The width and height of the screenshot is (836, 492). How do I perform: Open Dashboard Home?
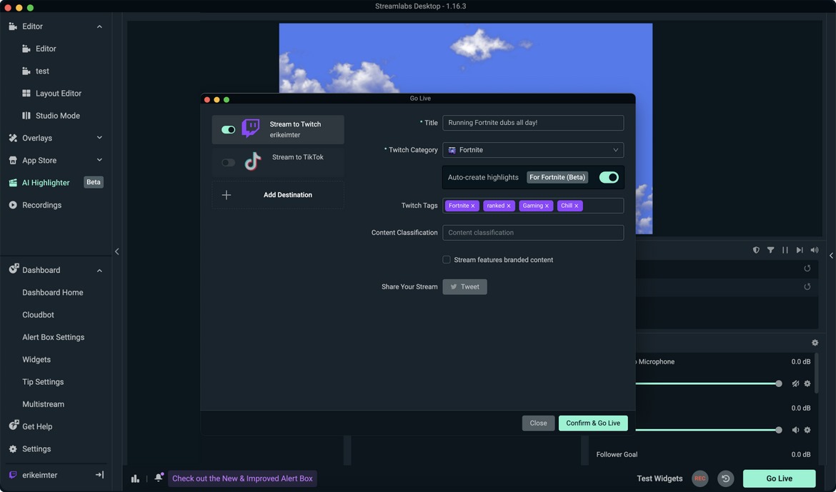pos(53,292)
